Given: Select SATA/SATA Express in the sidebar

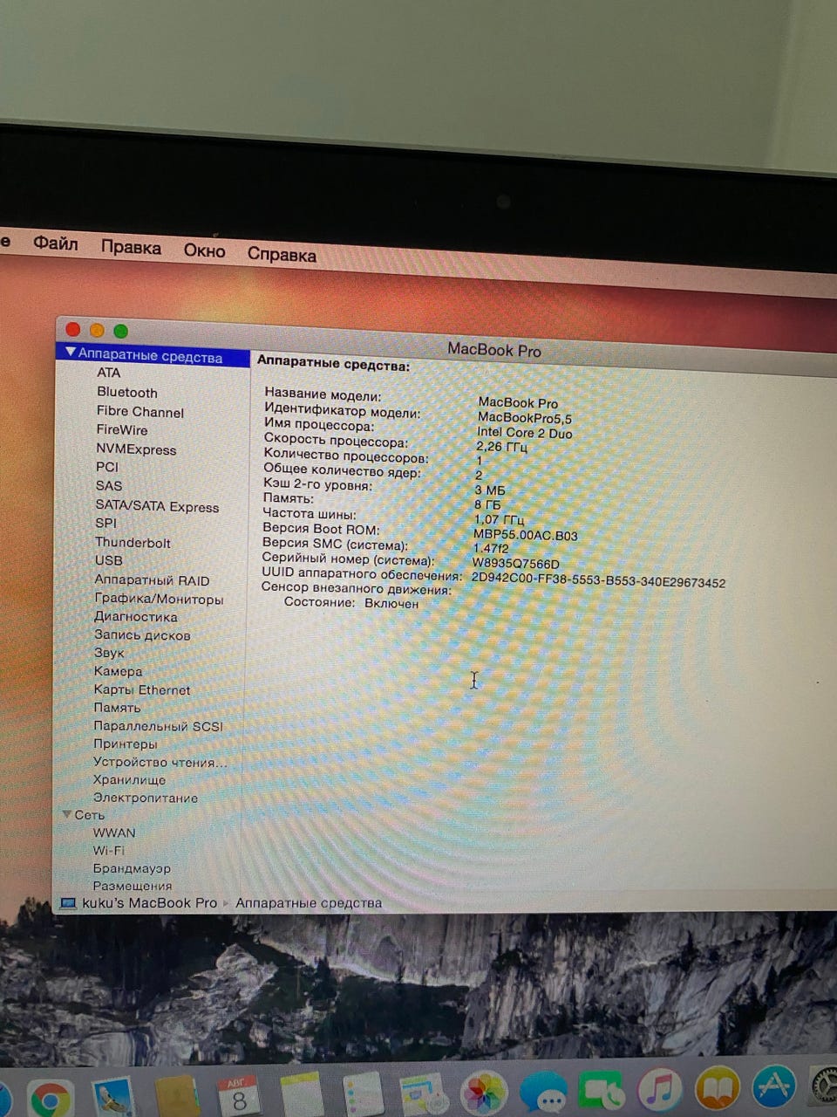Looking at the screenshot, I should point(157,506).
